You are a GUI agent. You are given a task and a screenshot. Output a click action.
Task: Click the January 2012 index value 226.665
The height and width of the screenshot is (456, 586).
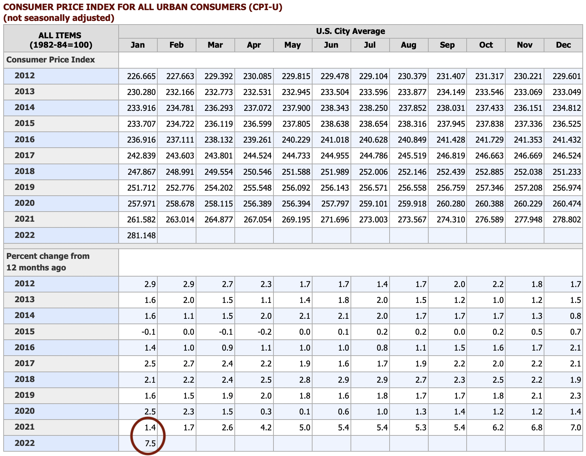[141, 77]
